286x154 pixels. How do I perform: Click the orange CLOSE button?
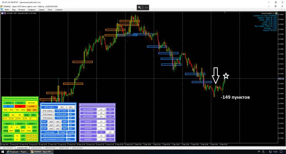pyautogui.click(x=31, y=106)
